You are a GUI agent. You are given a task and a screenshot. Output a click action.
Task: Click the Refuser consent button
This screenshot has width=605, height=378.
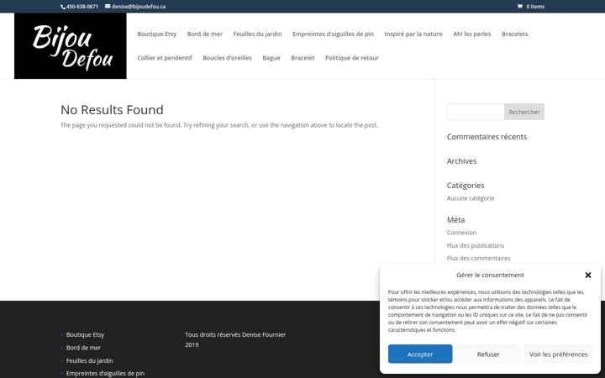click(488, 354)
